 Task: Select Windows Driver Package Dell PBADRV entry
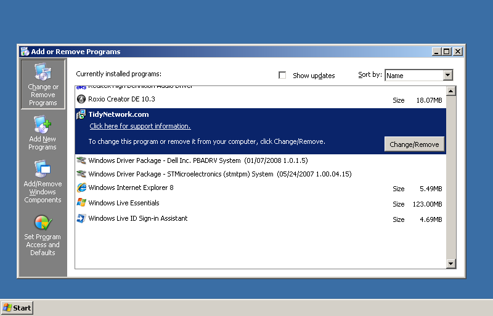coord(260,160)
